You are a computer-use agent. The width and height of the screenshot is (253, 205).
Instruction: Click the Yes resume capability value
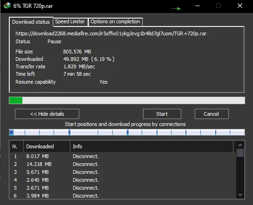pyautogui.click(x=103, y=82)
